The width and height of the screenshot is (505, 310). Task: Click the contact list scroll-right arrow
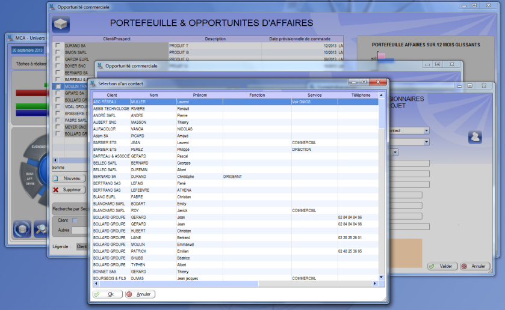pos(375,284)
